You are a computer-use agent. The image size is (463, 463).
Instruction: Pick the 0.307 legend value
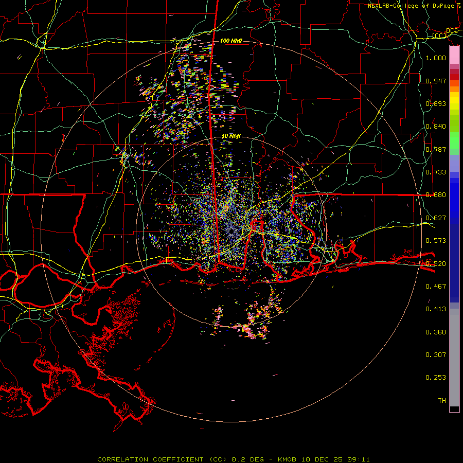point(436,355)
